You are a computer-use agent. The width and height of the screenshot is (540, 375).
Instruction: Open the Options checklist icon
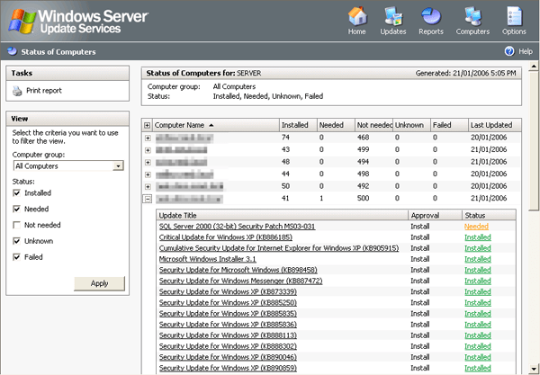pos(514,16)
